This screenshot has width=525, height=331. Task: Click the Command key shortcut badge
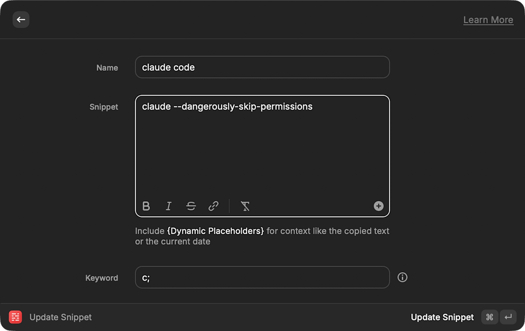pyautogui.click(x=490, y=317)
